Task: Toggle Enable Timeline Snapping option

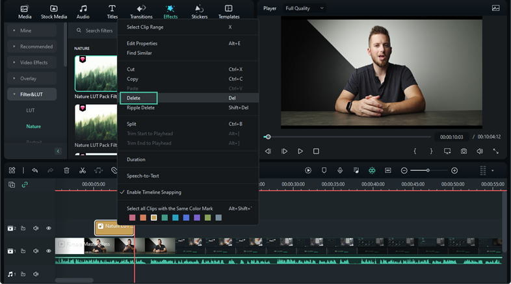Action: (x=188, y=192)
